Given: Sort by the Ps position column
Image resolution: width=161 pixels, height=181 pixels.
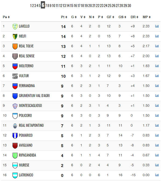Looking at the screenshot, I should click(6, 17).
